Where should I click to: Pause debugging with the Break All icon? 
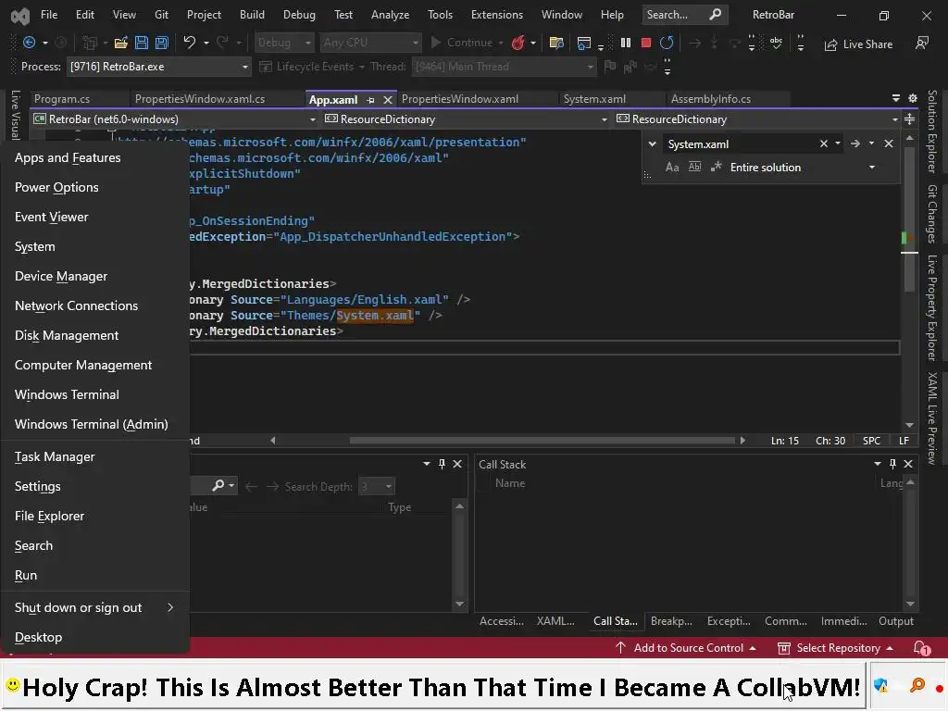(626, 43)
